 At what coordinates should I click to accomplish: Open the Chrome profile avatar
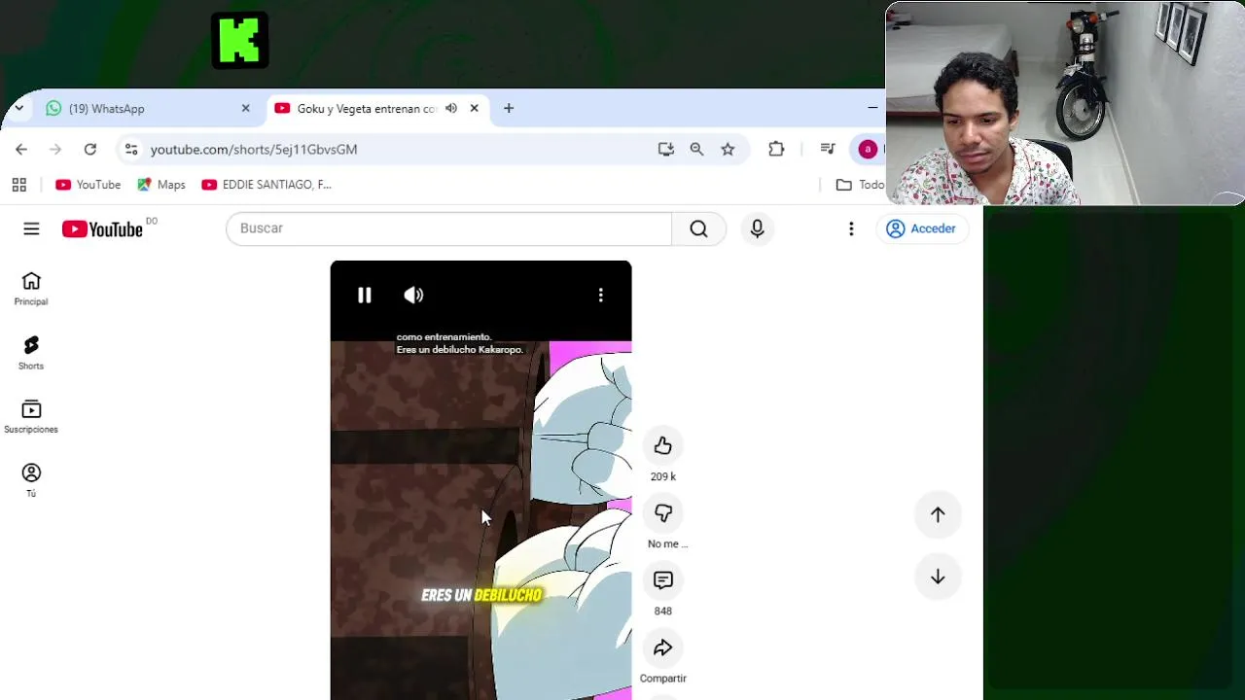coord(868,149)
